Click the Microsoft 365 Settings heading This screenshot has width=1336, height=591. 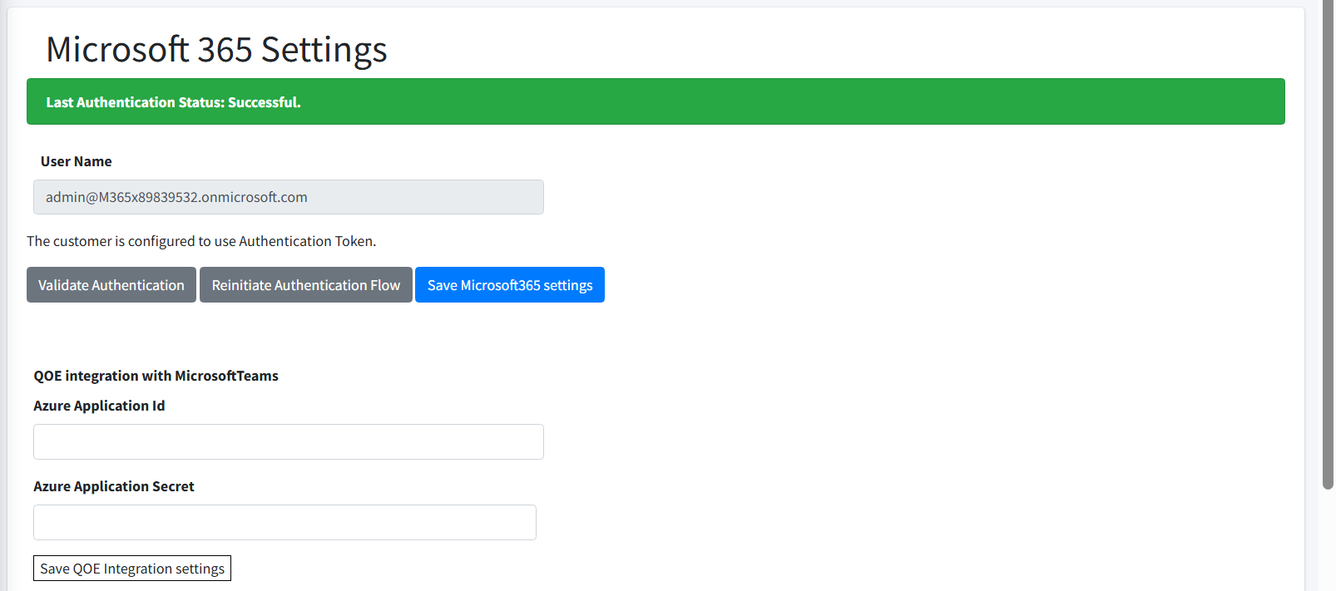tap(216, 50)
